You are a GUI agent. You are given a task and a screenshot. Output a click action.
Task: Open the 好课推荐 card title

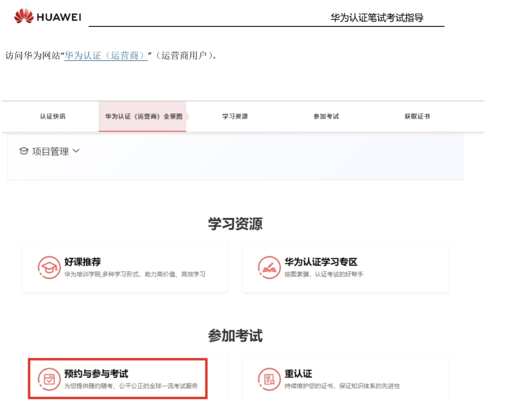tap(83, 262)
